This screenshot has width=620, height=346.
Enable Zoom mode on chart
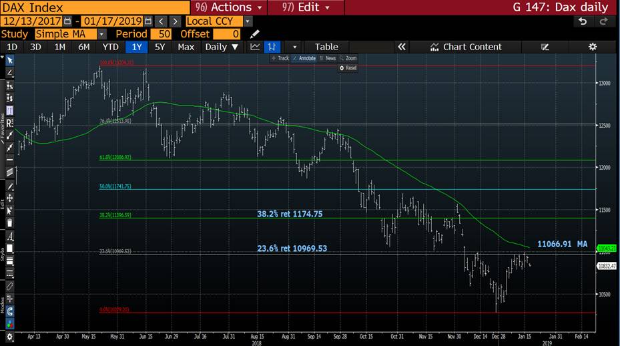[348, 58]
